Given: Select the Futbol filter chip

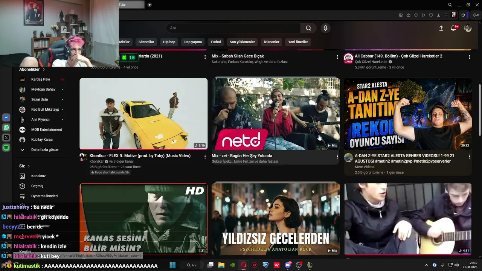Looking at the screenshot, I should pyautogui.click(x=216, y=42).
